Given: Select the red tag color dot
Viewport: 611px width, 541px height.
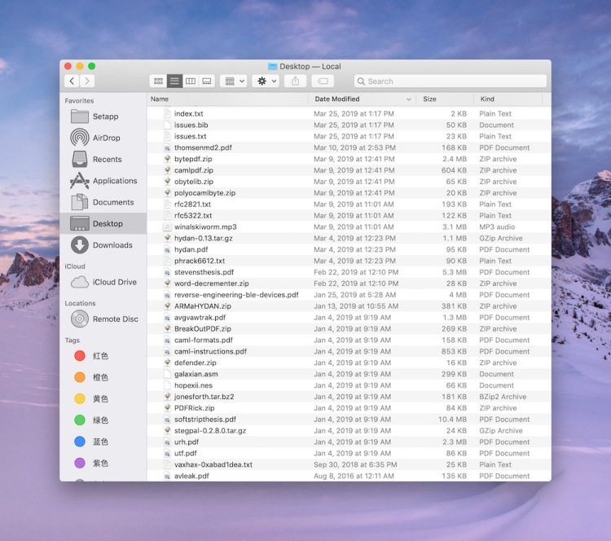Looking at the screenshot, I should (x=80, y=356).
